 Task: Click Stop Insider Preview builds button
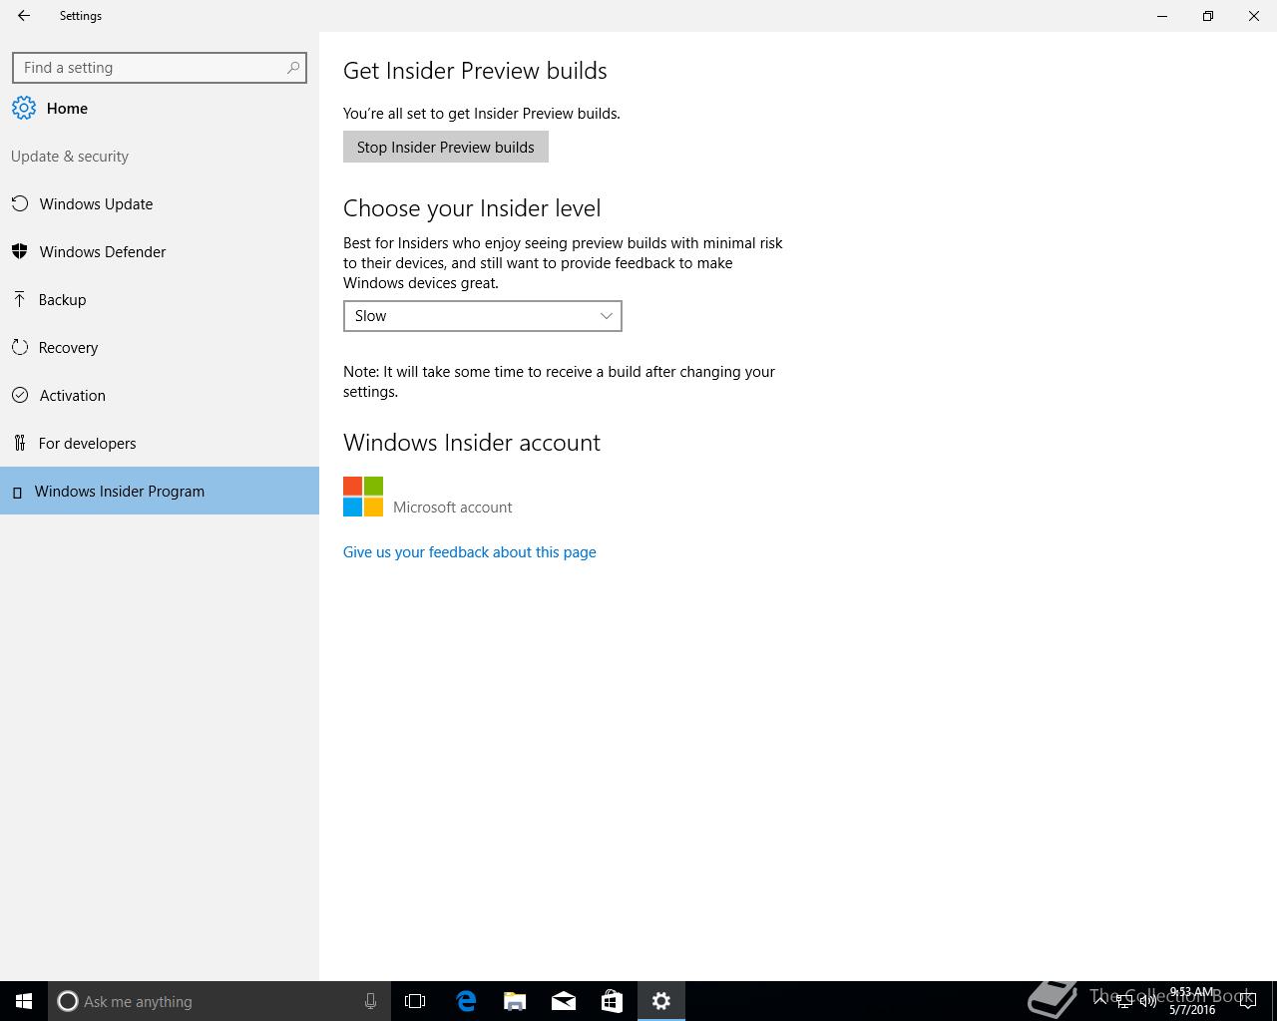tap(446, 148)
